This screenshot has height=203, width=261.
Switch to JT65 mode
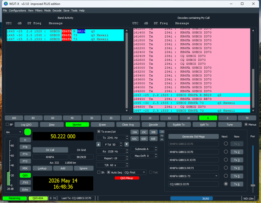tap(25, 182)
